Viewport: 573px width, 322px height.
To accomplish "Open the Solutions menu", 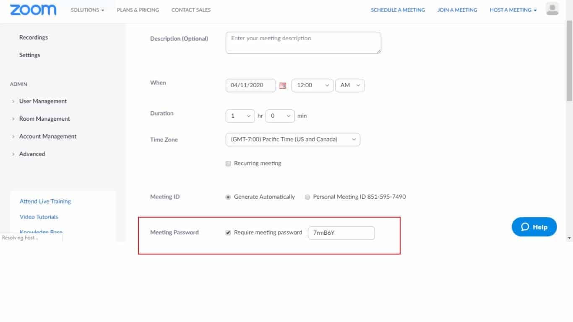I will 87,10.
